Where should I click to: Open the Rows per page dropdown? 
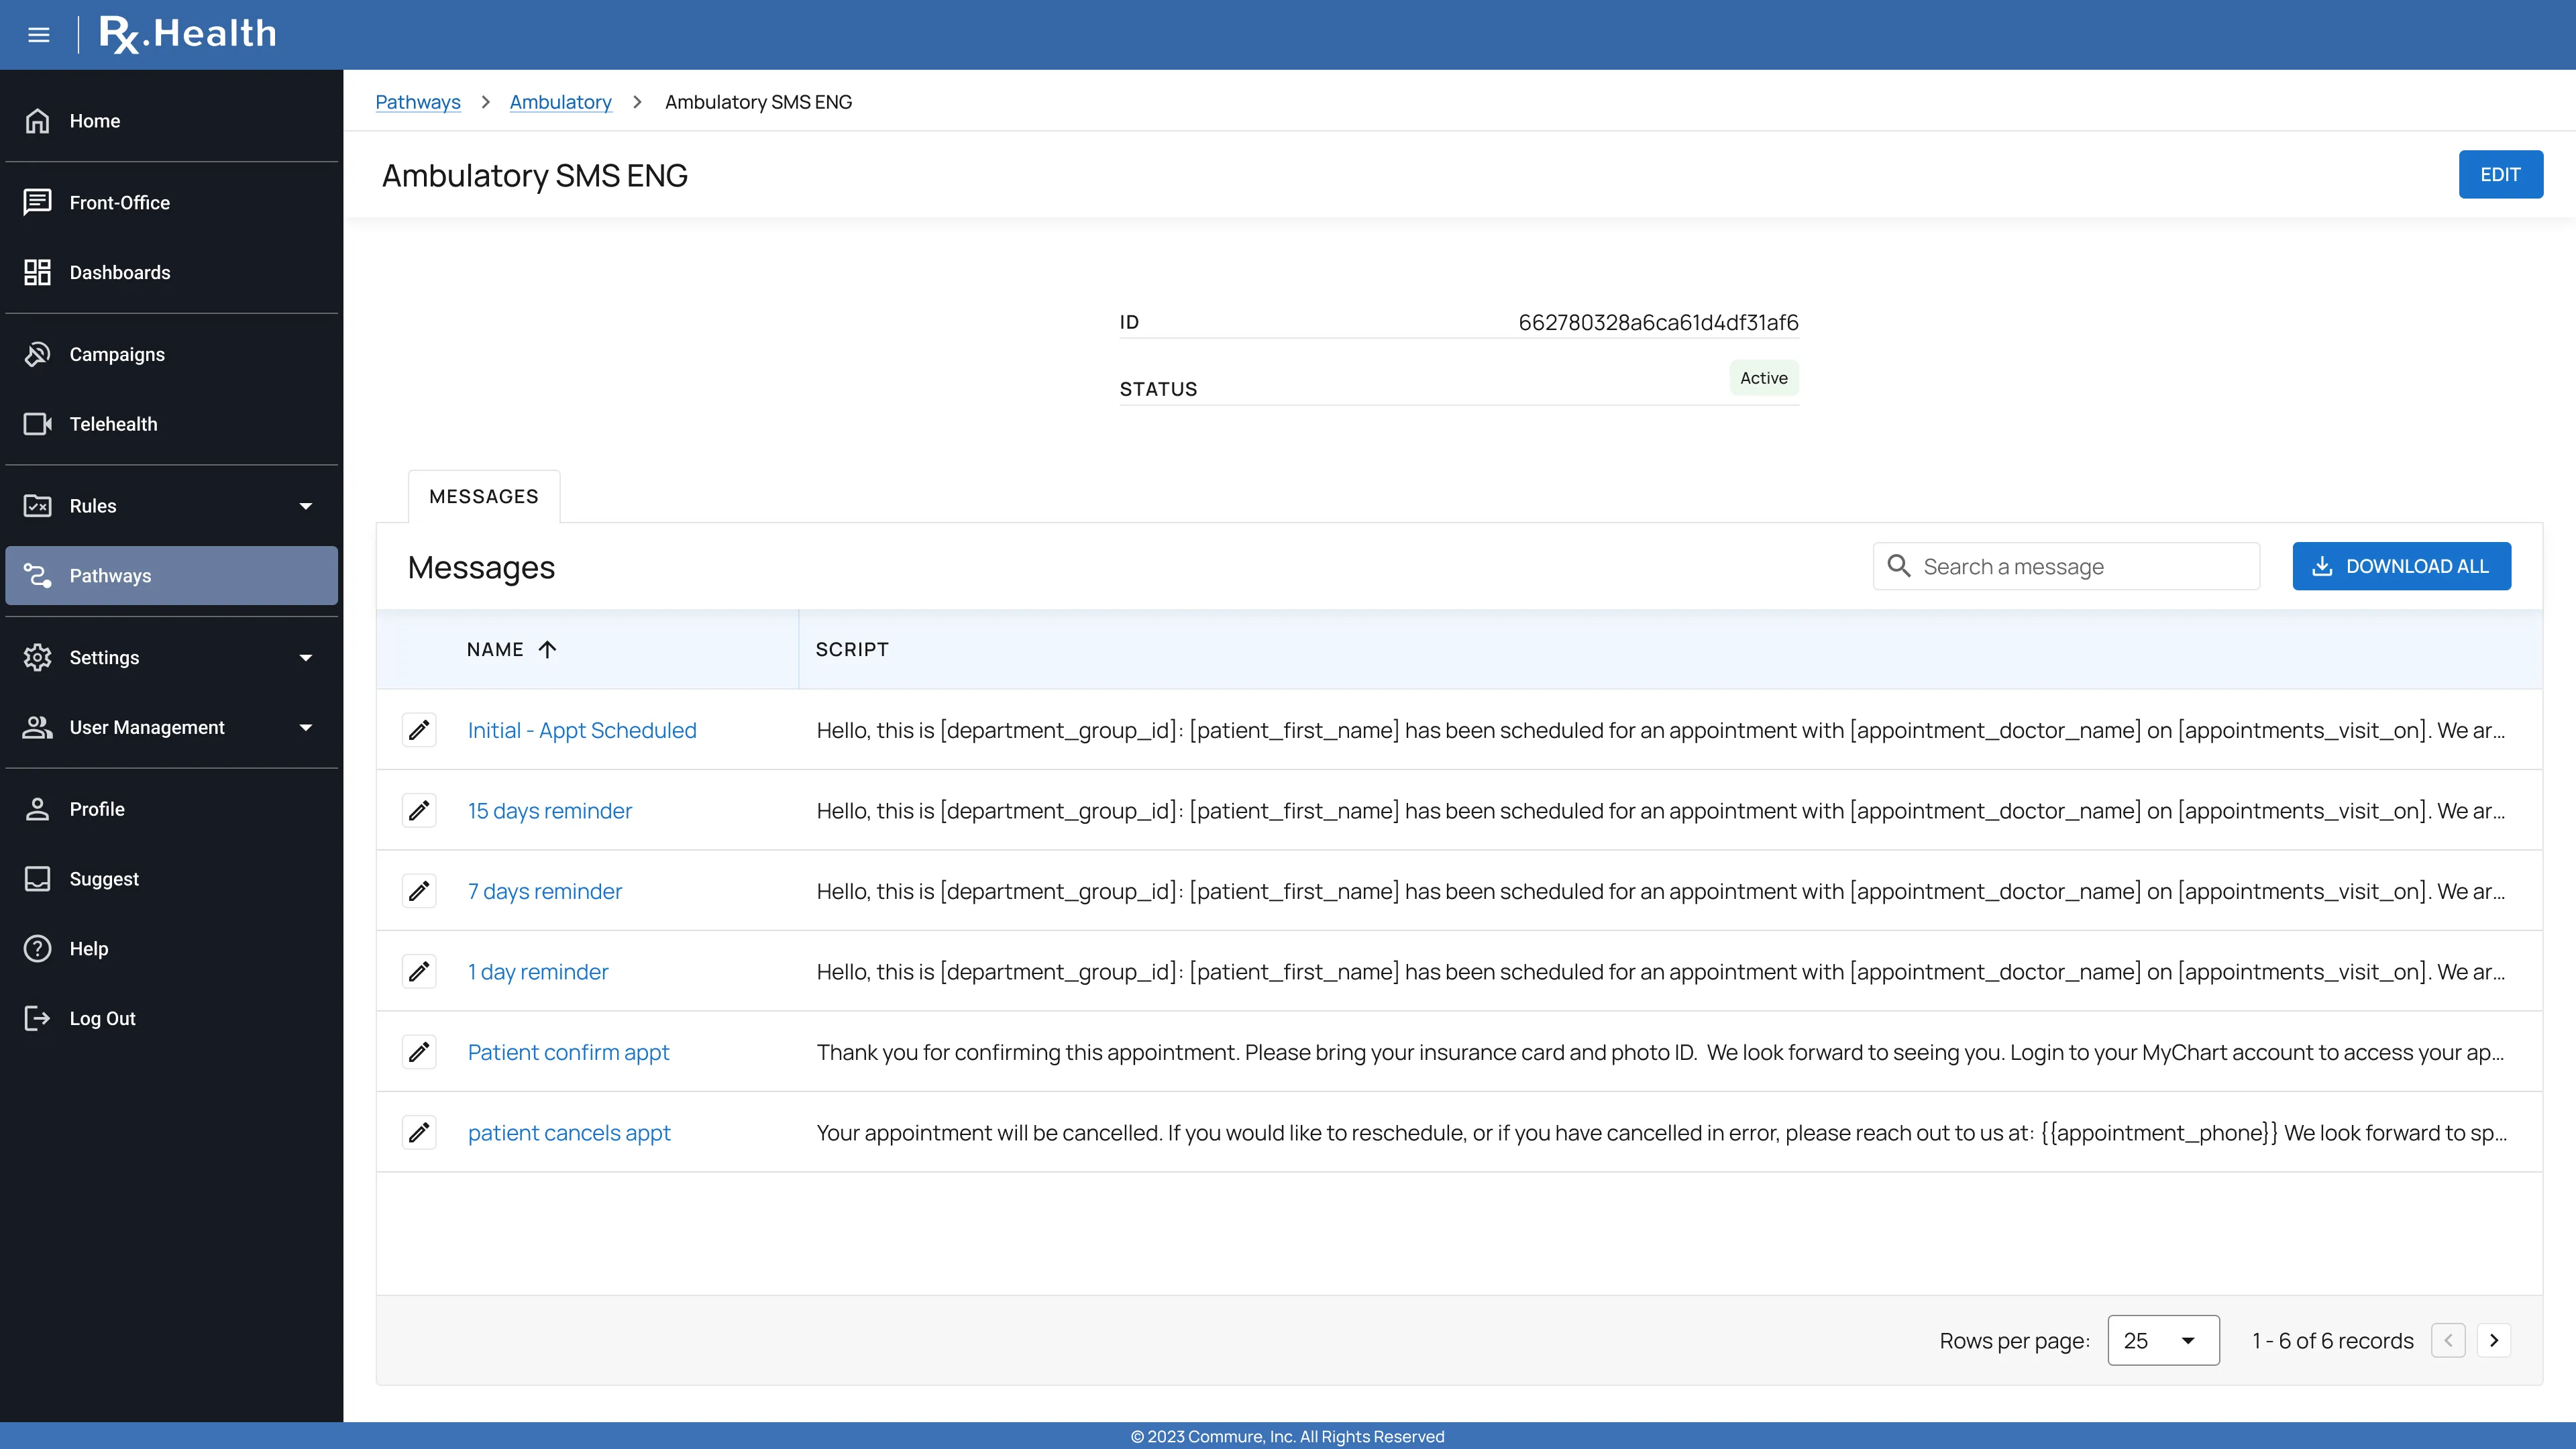pyautogui.click(x=2162, y=1340)
